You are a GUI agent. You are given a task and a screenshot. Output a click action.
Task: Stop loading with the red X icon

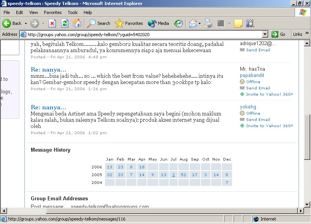[x=52, y=23]
